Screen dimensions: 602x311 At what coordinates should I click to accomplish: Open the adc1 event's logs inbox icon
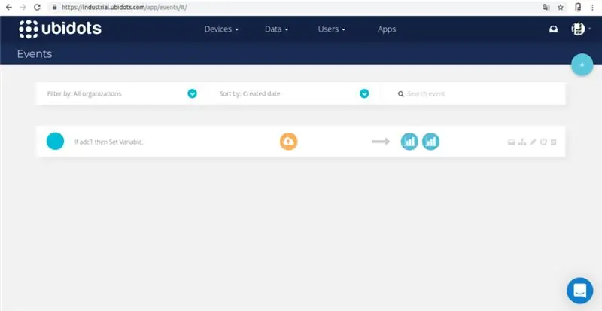coord(512,142)
